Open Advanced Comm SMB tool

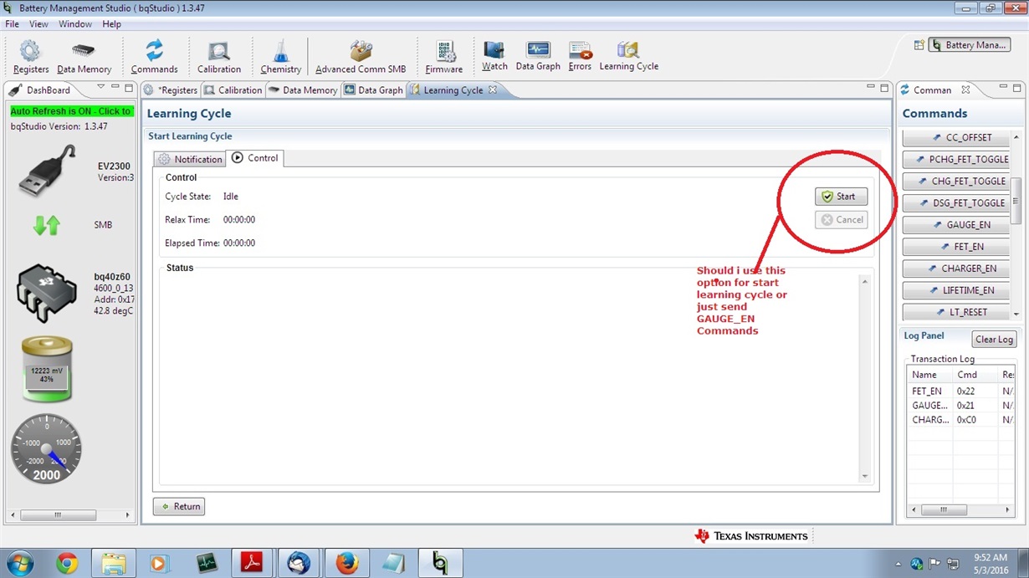(x=361, y=58)
